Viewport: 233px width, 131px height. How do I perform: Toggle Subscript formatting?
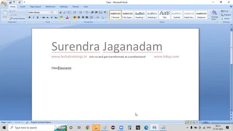pyautogui.click(x=48, y=17)
